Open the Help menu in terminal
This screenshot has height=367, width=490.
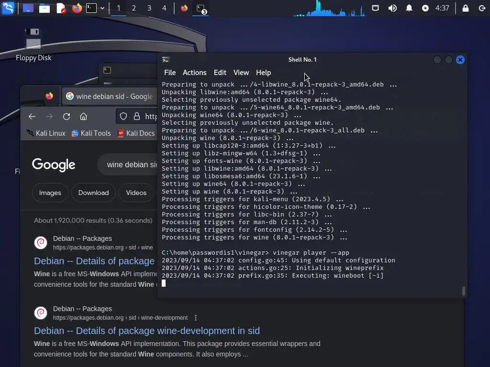(x=264, y=73)
